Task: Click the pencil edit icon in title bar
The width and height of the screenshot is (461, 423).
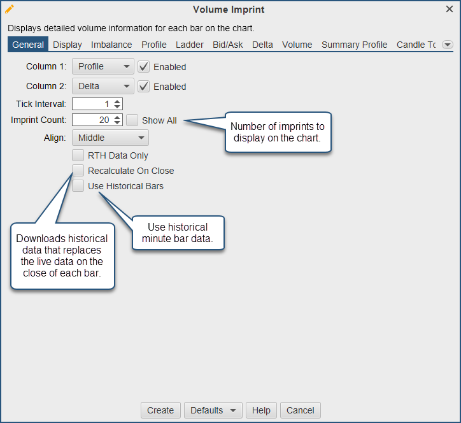Action: [x=10, y=9]
